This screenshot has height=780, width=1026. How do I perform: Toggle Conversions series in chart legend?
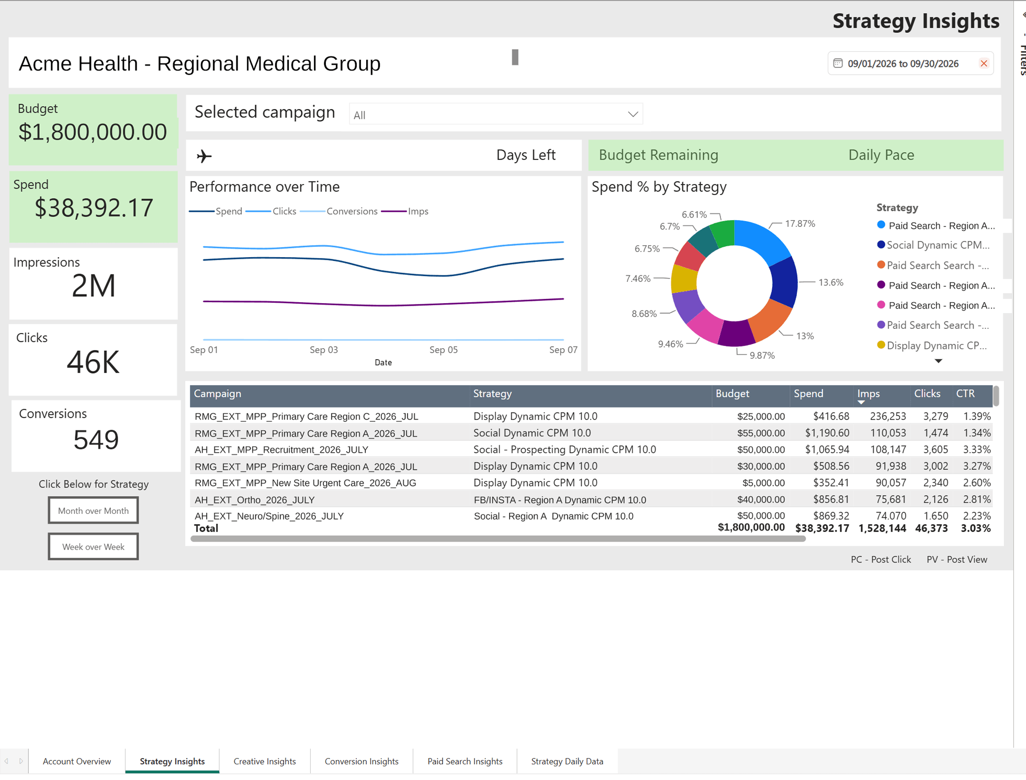pos(339,211)
